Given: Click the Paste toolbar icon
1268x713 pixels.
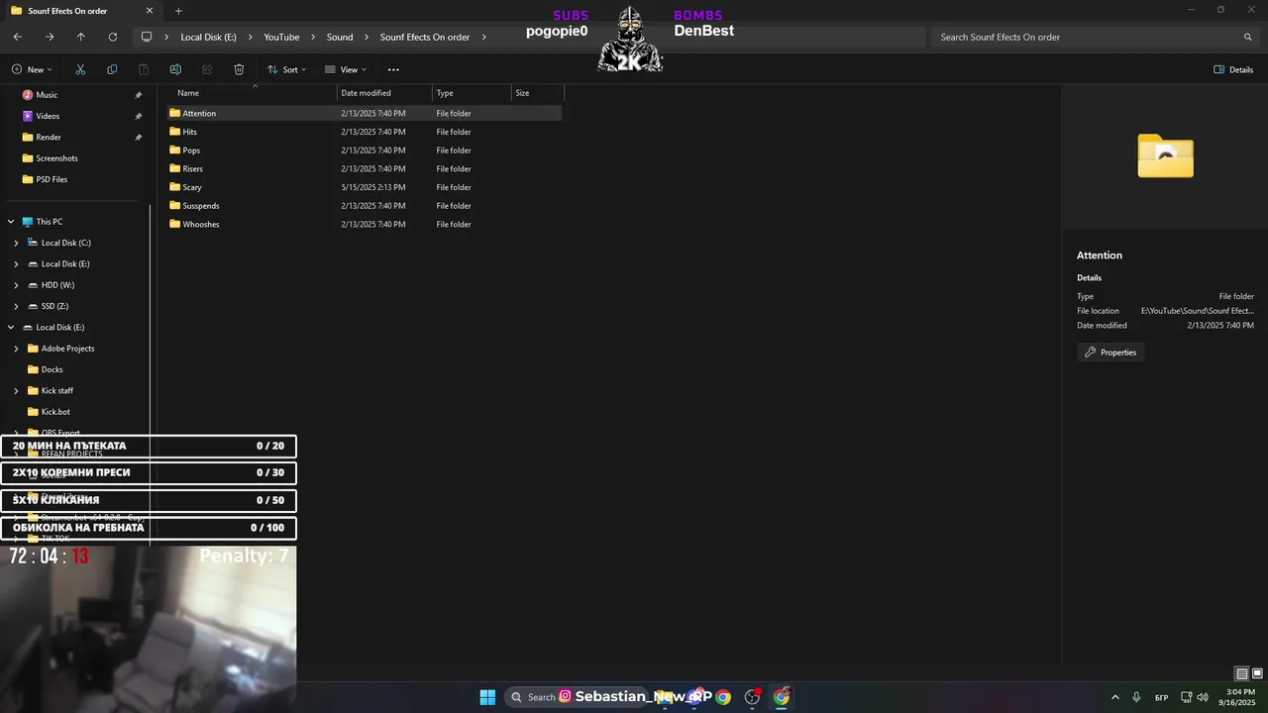Looking at the screenshot, I should click(x=144, y=69).
